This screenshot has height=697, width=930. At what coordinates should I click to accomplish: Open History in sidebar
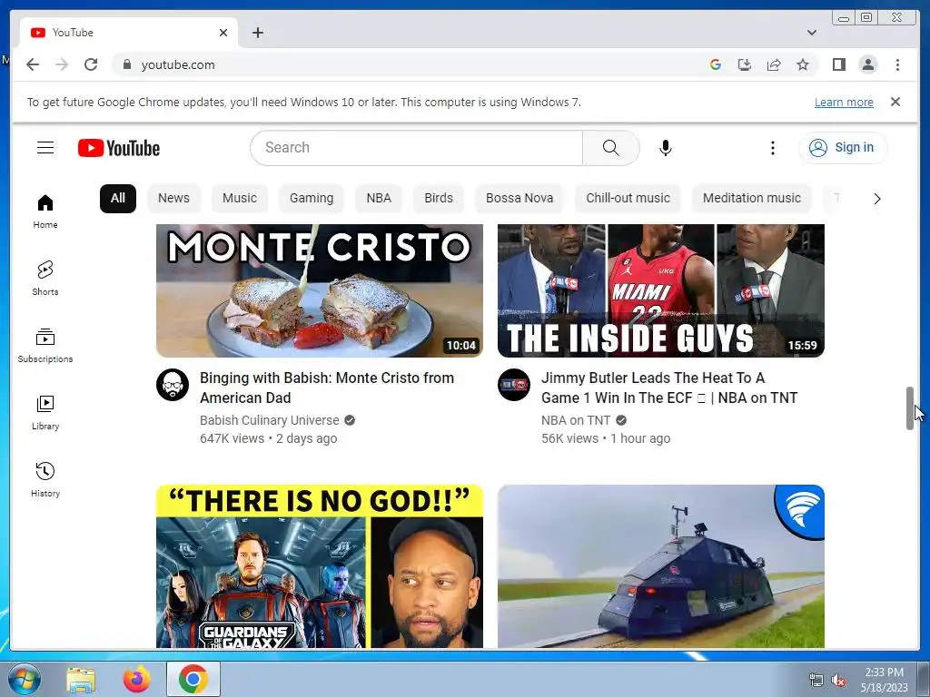45,479
